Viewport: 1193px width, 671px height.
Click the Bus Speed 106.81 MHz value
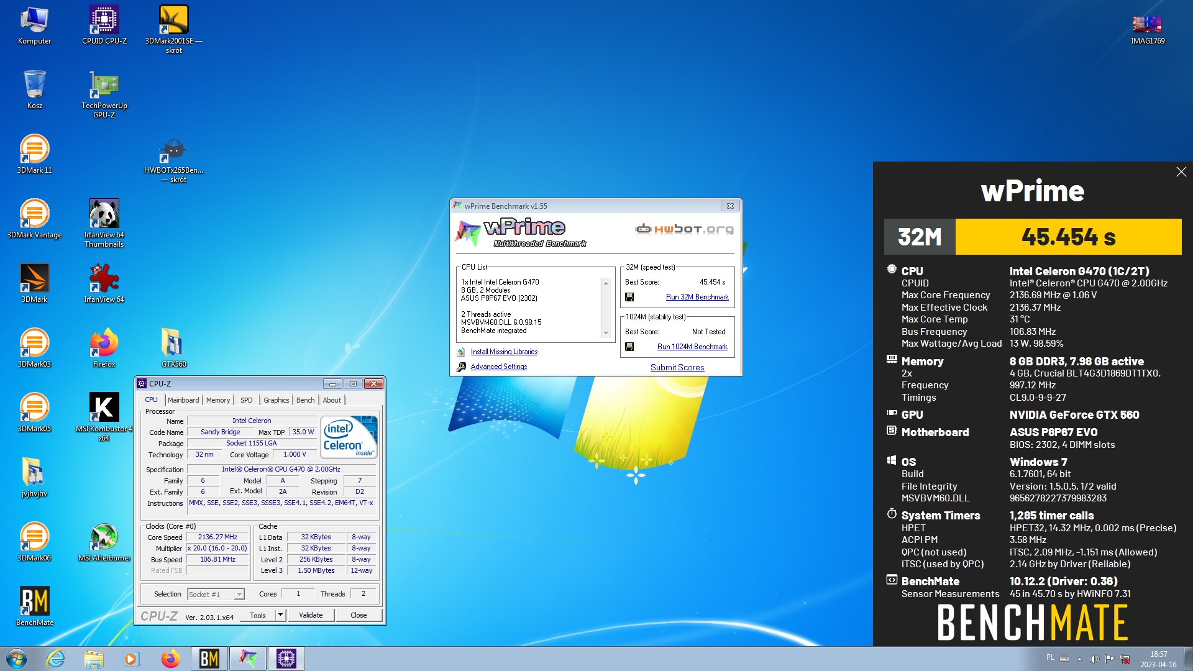click(x=217, y=559)
